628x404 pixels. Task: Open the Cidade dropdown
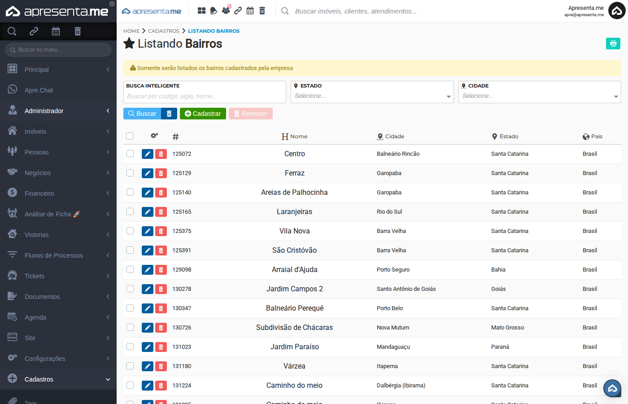[540, 96]
